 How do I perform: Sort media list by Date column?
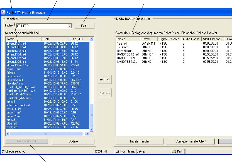tap(55, 39)
